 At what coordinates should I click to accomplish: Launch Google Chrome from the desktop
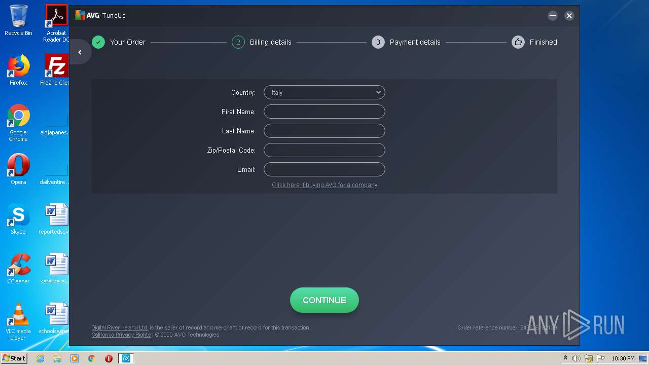coord(18,123)
